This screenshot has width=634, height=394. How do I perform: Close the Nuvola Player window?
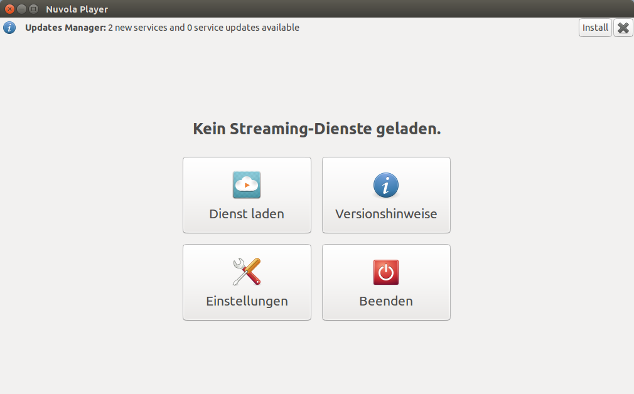pos(9,9)
